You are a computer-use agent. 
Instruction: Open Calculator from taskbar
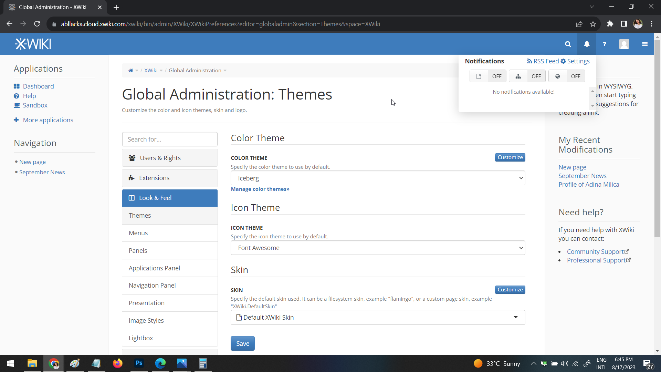click(x=203, y=363)
